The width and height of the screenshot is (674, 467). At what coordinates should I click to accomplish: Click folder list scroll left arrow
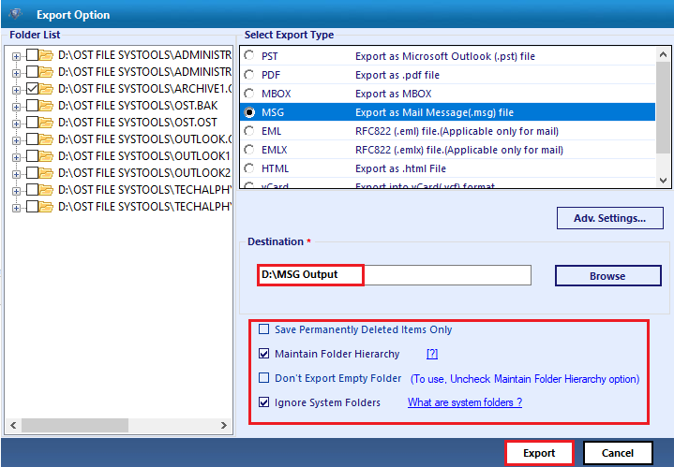click(x=13, y=425)
